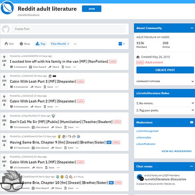Open the About Community three-dot menu
The image size is (195, 195).
[x=192, y=28]
